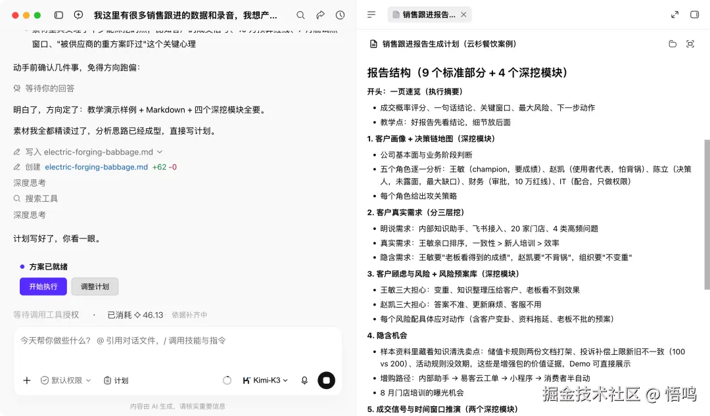This screenshot has height=416, width=710.
Task: Click the 方案已就绪 status label
Action: pos(49,267)
